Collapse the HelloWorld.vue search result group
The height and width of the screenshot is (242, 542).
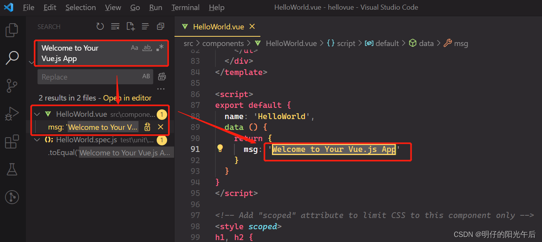[x=37, y=114]
